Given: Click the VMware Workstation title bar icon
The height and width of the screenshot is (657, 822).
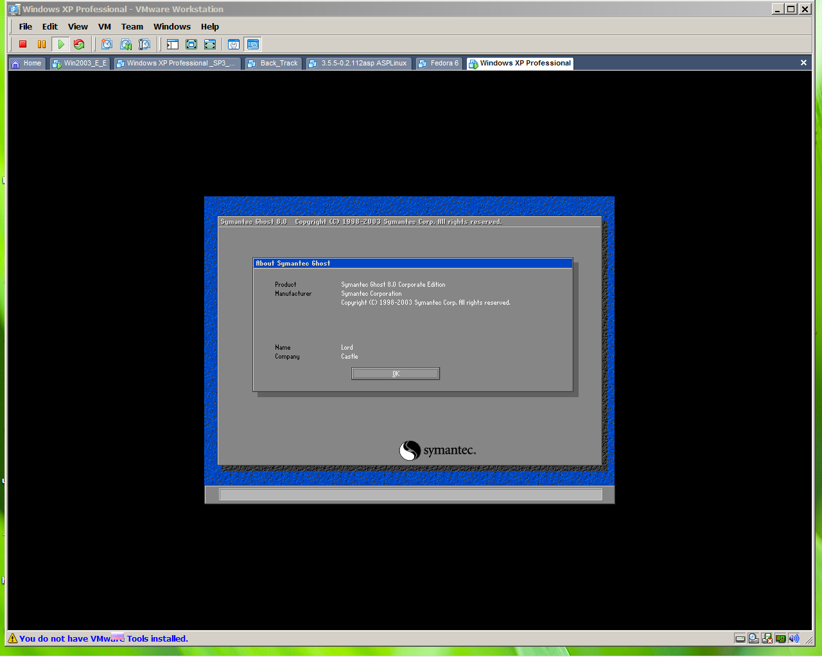Looking at the screenshot, I should click(x=14, y=9).
